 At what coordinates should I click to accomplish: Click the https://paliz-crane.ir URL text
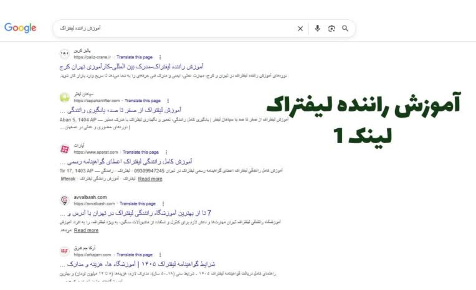tap(92, 57)
